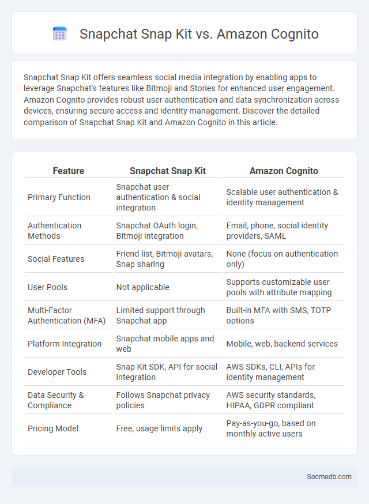The width and height of the screenshot is (369, 504).
Task: Click the Snapchat Snap Kit vs. Amazon Cognito title
Action: [x=199, y=34]
